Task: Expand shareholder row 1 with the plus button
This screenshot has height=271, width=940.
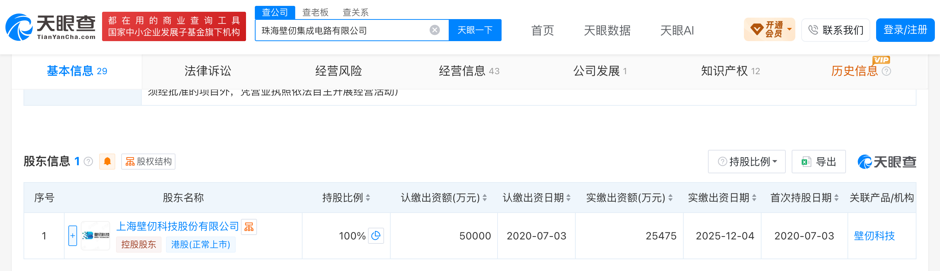Action: (x=73, y=236)
